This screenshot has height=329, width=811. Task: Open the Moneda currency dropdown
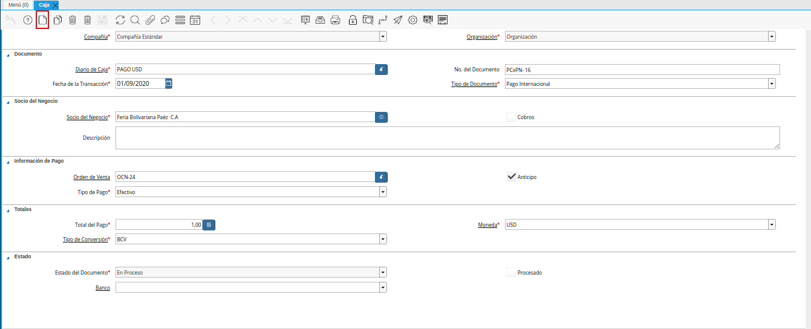point(772,224)
